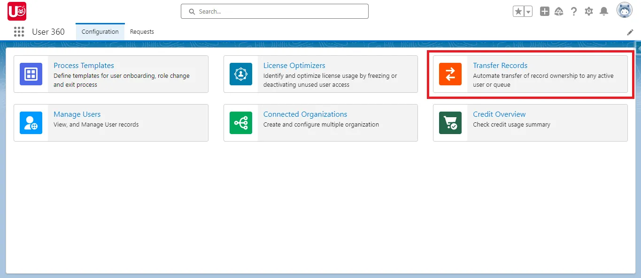Screen dimensions: 641x278
Task: Open the Salesforce App Launcher waffle icon
Action: coord(19,31)
